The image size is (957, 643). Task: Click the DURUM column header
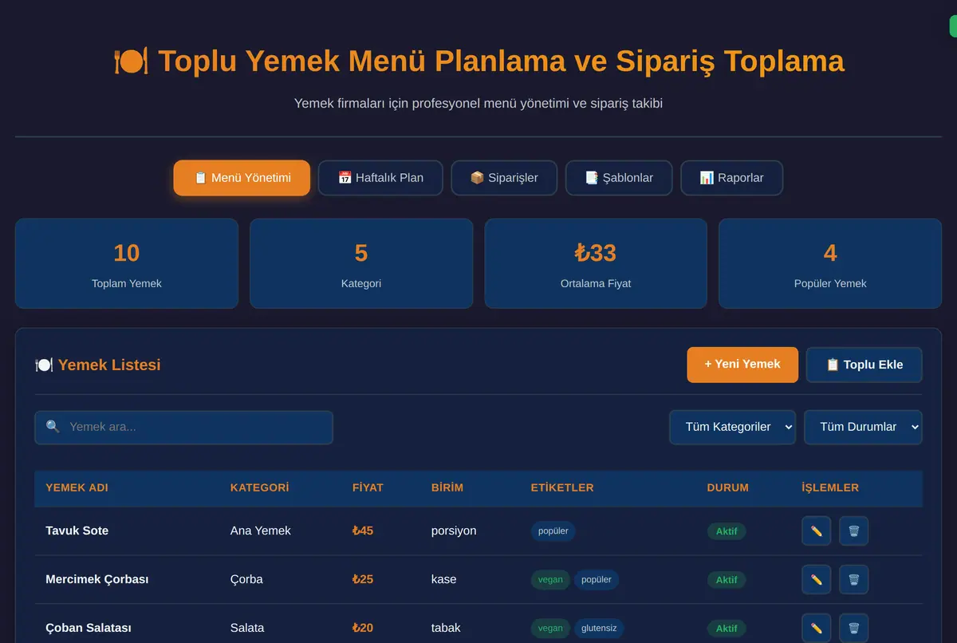tap(728, 487)
